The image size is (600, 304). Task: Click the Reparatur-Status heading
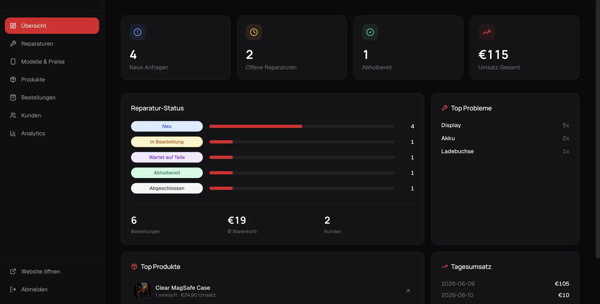pos(157,108)
